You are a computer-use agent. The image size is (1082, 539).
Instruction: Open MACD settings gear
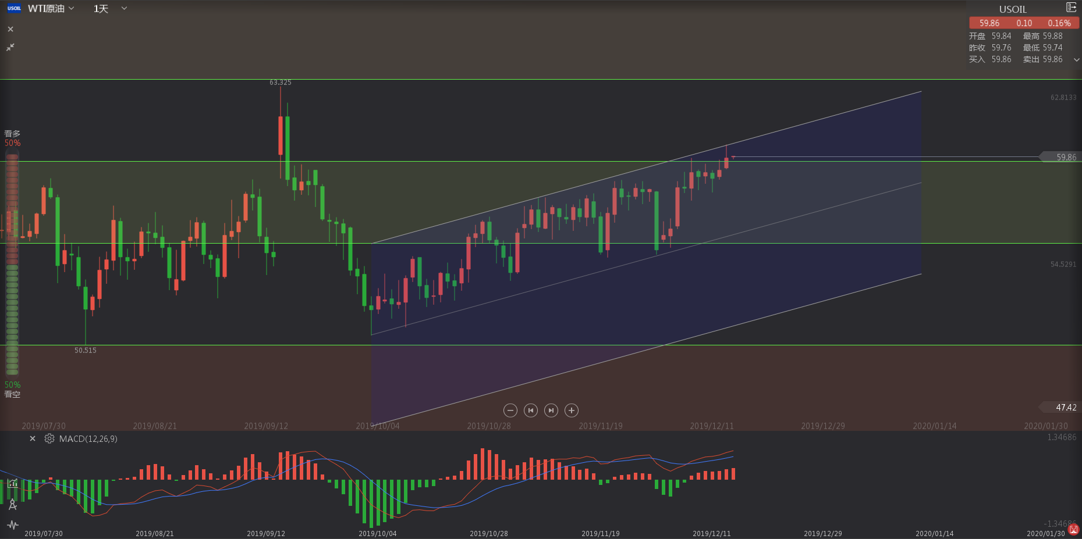[x=49, y=439]
